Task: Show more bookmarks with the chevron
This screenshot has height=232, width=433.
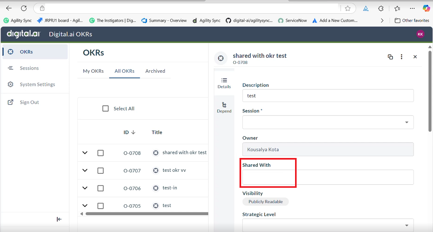Action: click(382, 20)
